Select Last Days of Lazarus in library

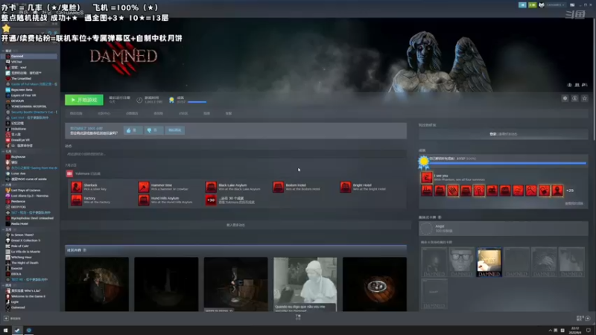coord(29,190)
